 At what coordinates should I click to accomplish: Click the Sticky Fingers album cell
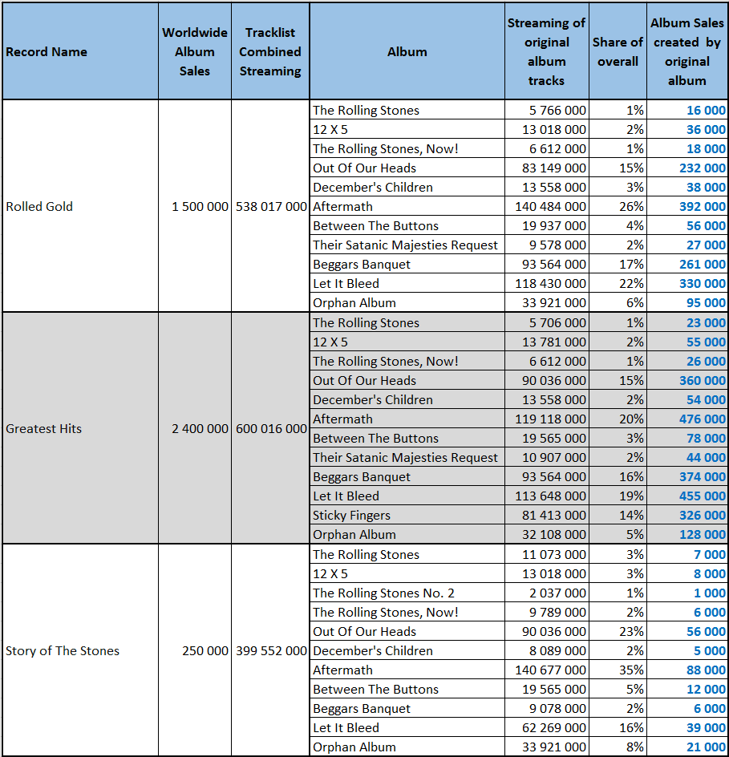(407, 515)
